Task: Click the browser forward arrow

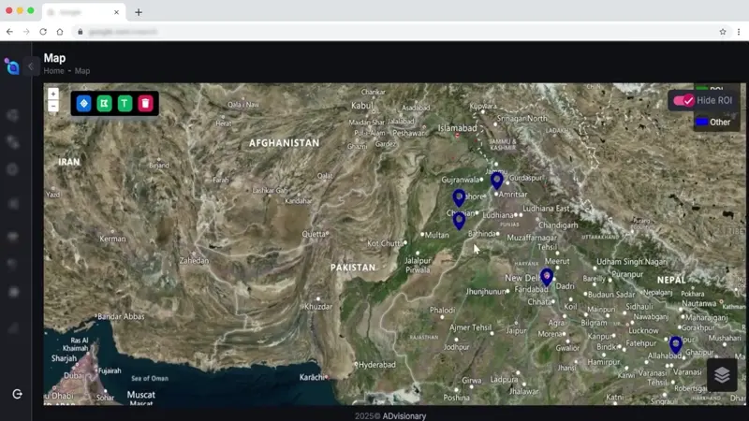Action: (26, 32)
